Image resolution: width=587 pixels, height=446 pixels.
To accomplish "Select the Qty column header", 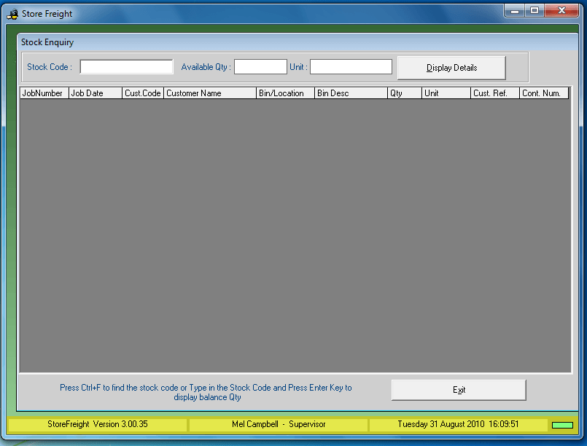I will [x=405, y=93].
